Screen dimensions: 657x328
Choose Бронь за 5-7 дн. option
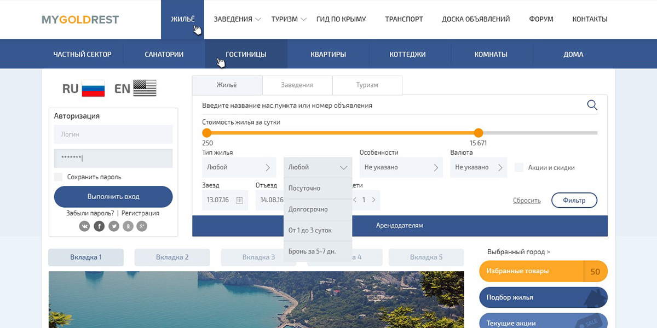pyautogui.click(x=318, y=251)
